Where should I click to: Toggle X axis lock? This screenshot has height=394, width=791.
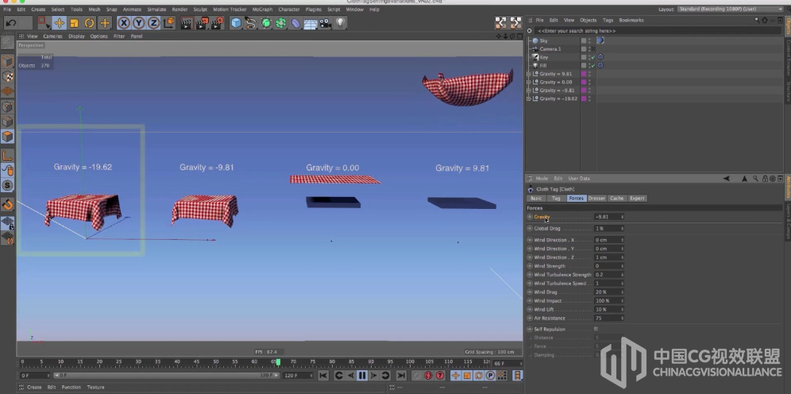(124, 23)
